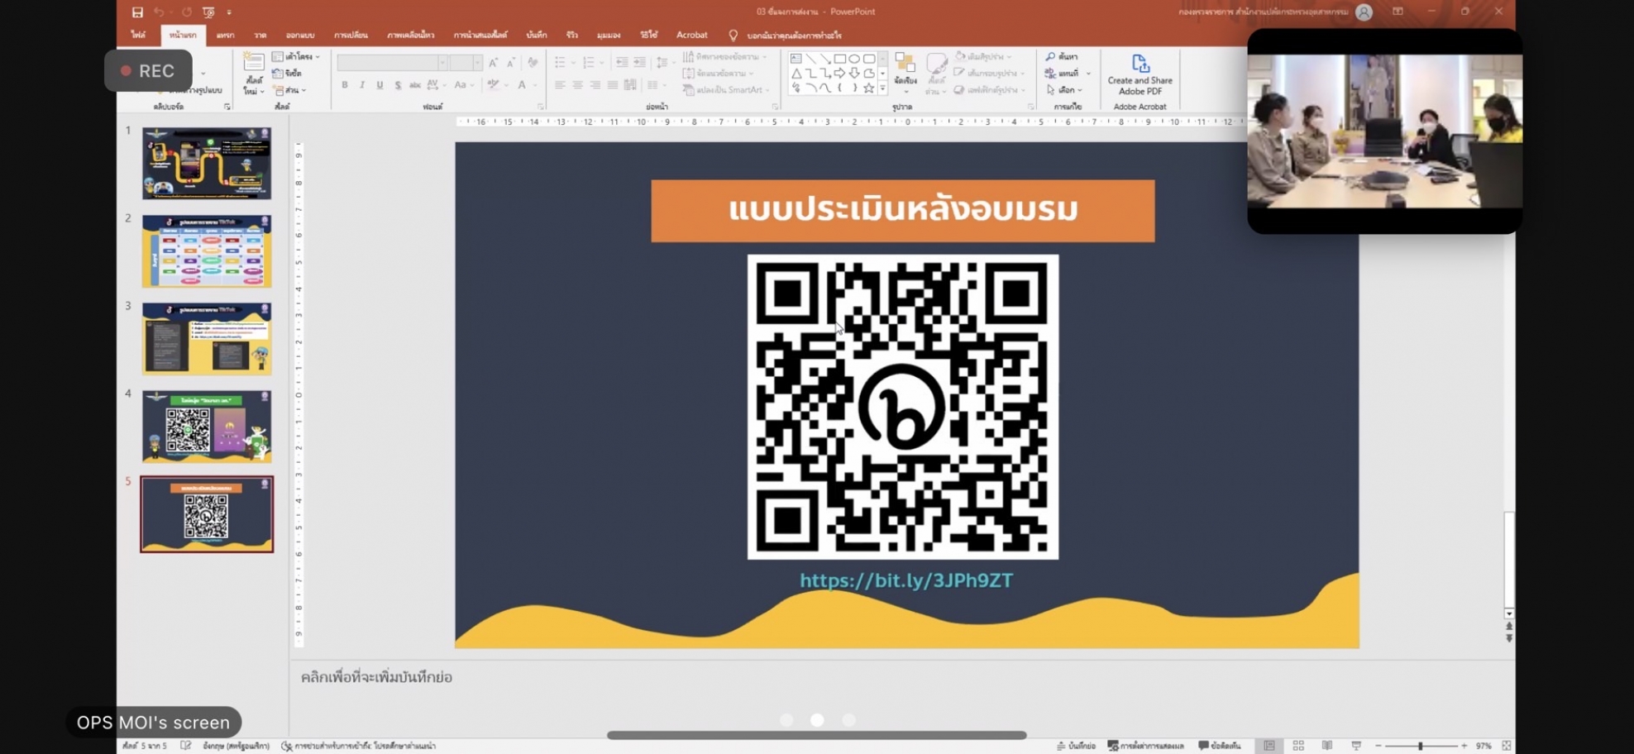
Task: Open the Change Case (Aa) dropdown
Action: [x=463, y=85]
